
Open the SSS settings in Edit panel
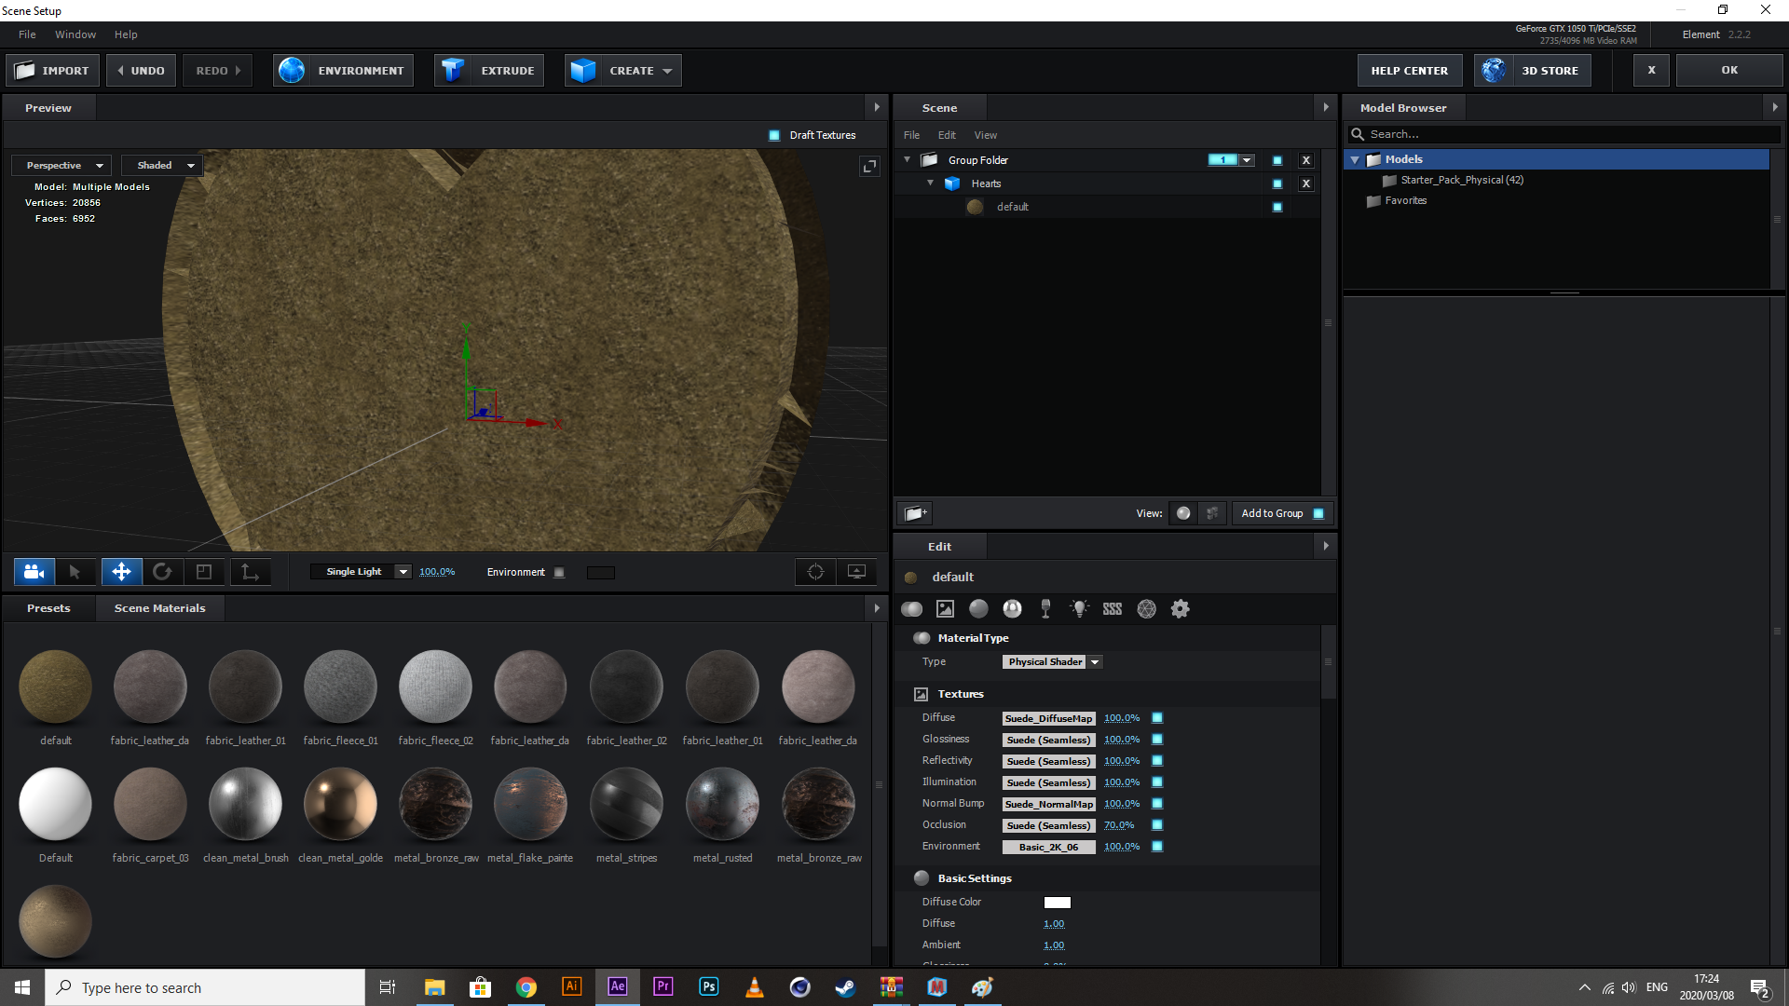[x=1113, y=609]
